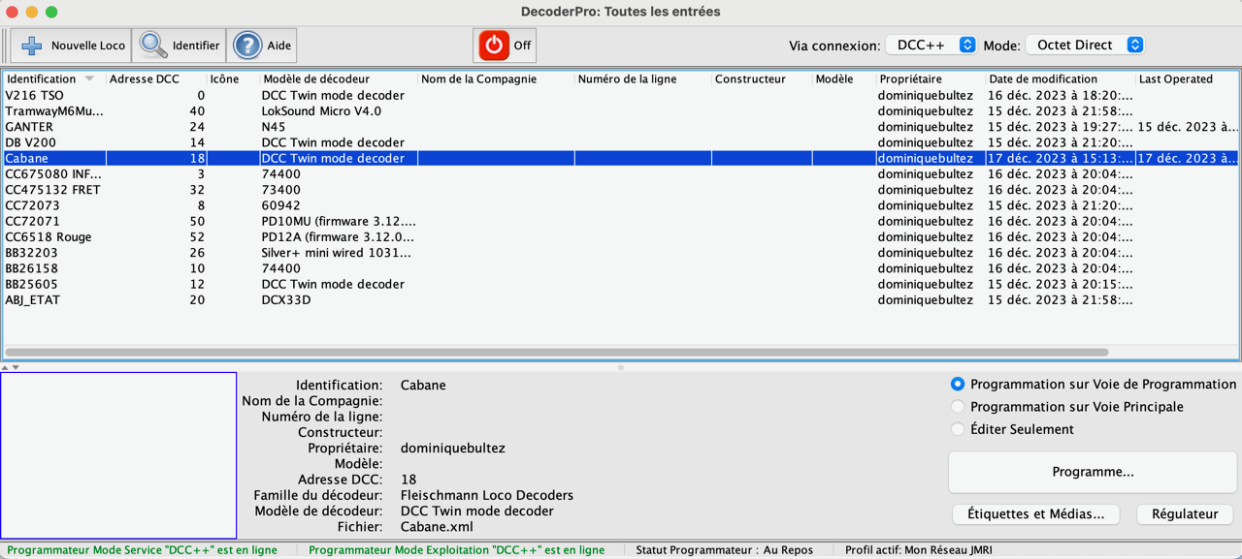Click DCC address 26 cell

coord(156,253)
